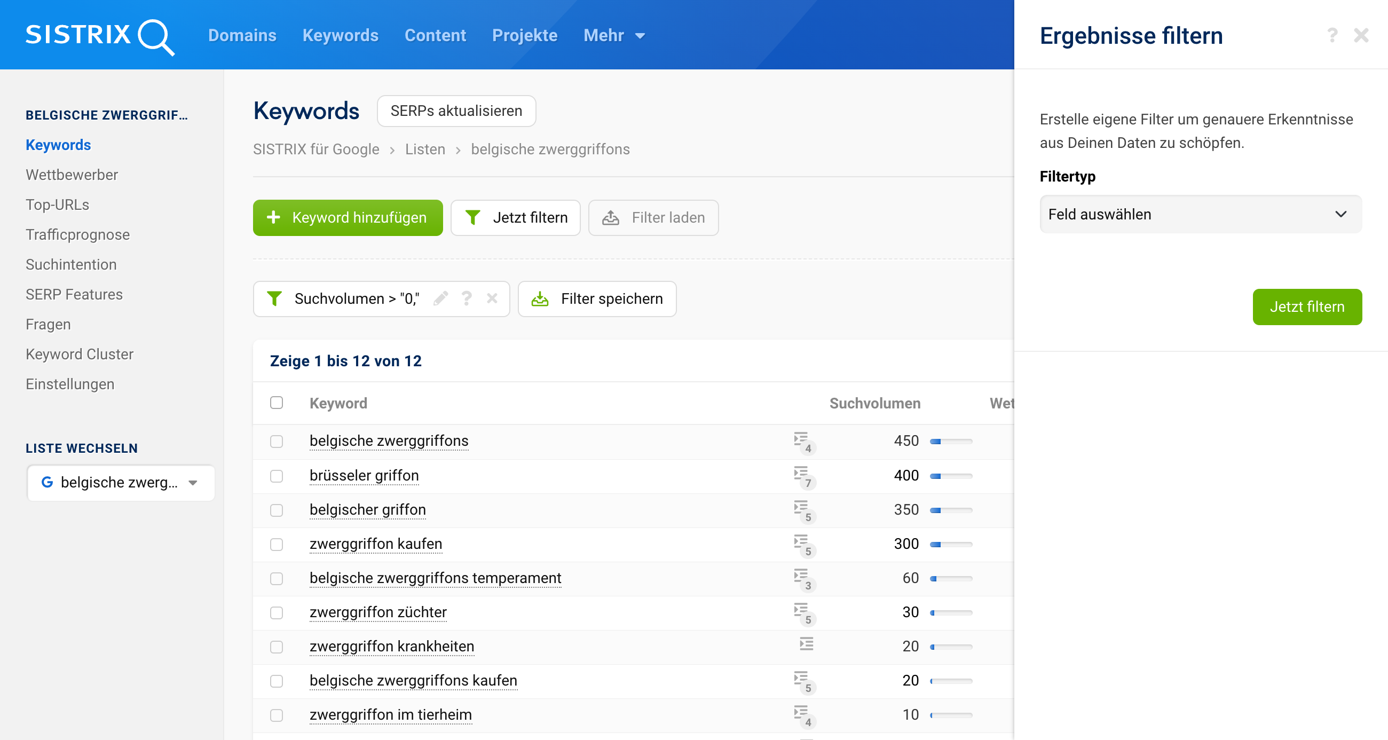Sort by the Suchvolumen column header
1388x740 pixels.
[875, 403]
